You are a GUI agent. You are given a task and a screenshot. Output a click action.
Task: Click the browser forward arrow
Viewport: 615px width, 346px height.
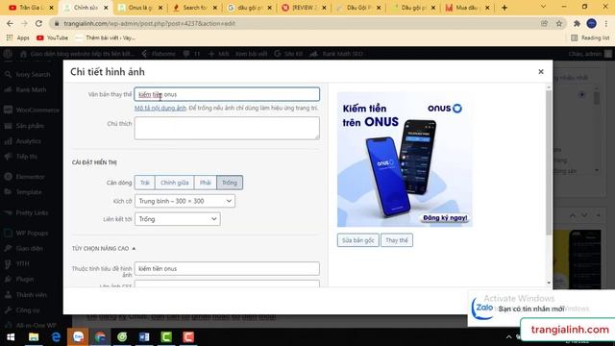24,23
